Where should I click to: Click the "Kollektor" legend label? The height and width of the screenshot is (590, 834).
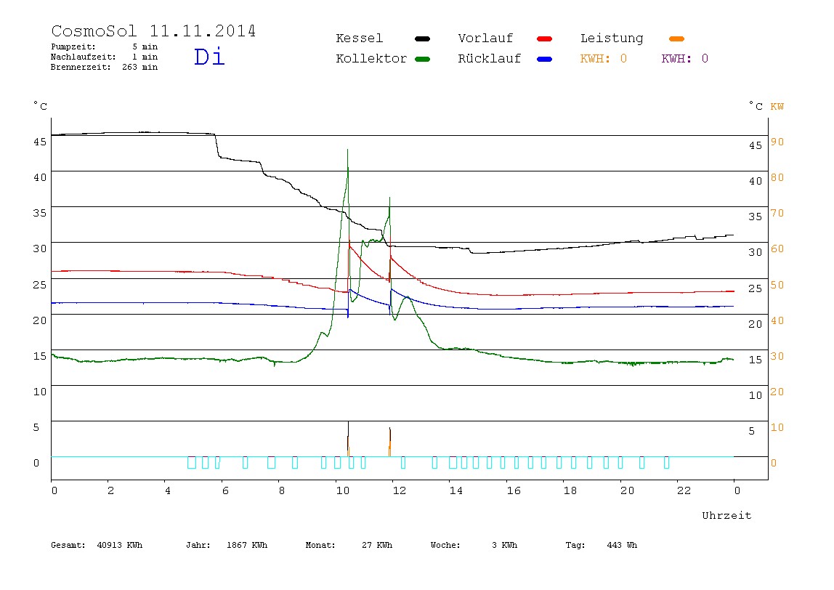371,59
